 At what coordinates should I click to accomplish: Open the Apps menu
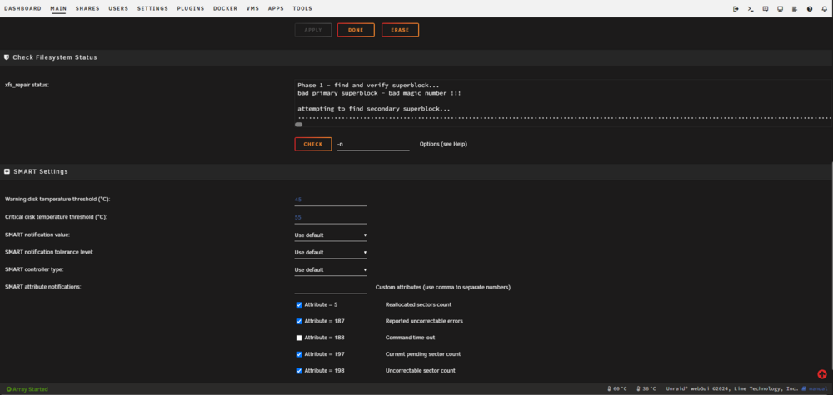coord(276,8)
